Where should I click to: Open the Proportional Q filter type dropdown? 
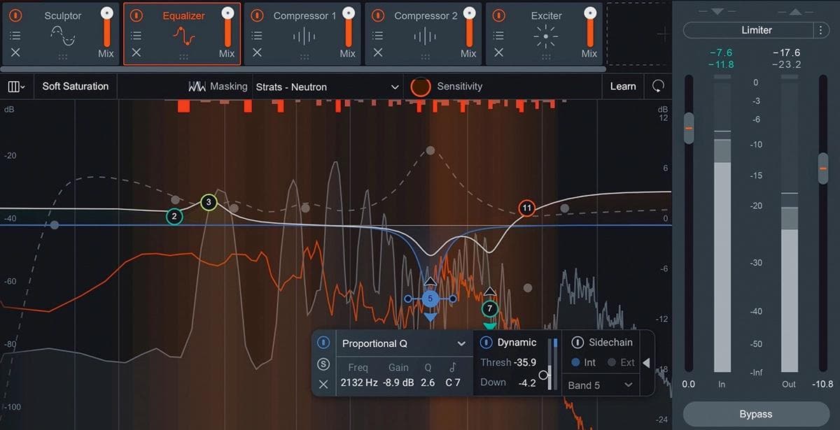click(x=403, y=343)
